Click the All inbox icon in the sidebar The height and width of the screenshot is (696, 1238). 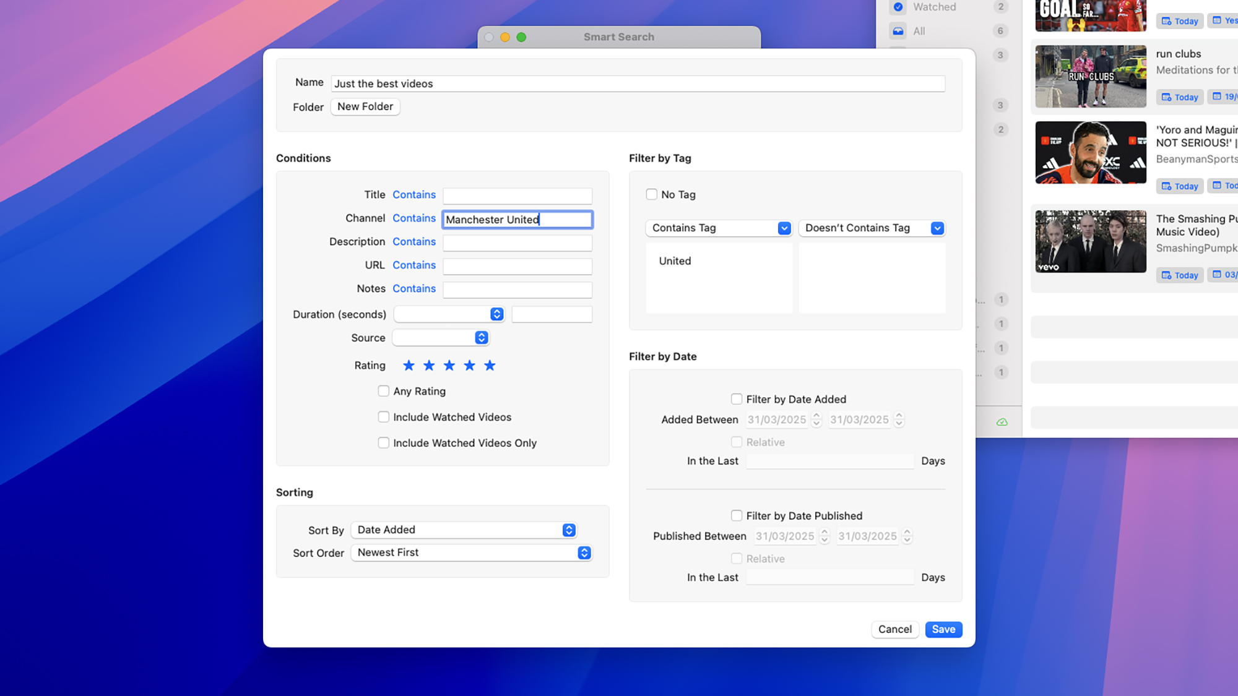coord(898,31)
